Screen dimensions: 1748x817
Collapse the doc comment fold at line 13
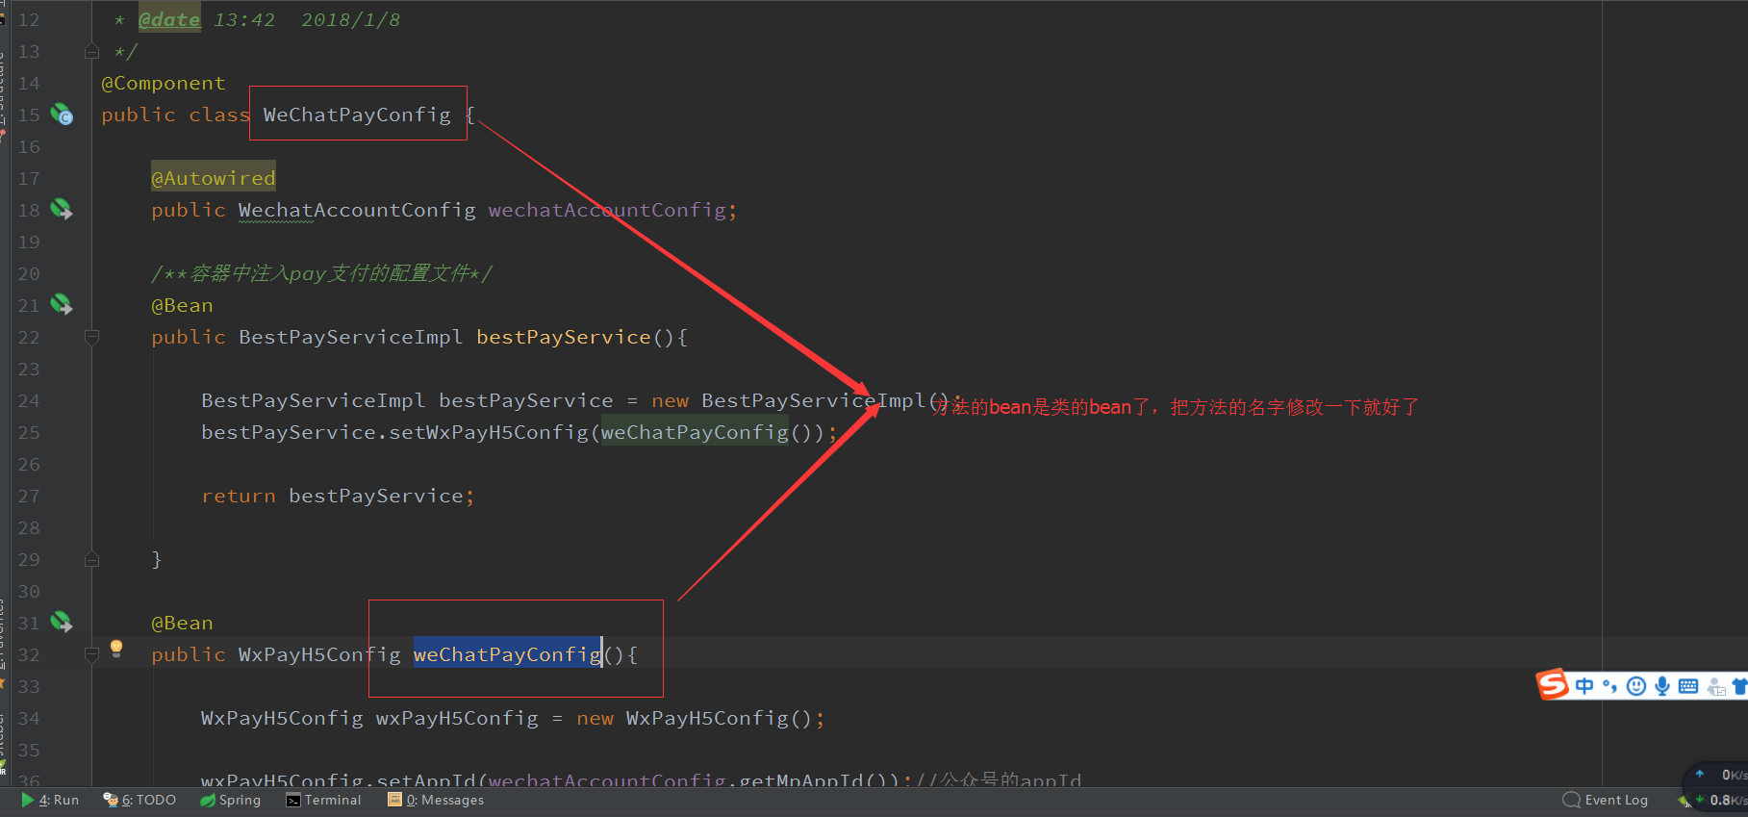click(92, 51)
